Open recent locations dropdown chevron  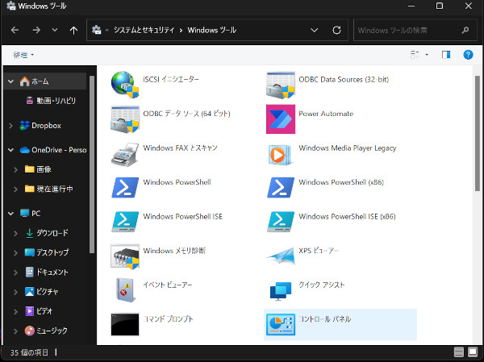pos(55,30)
